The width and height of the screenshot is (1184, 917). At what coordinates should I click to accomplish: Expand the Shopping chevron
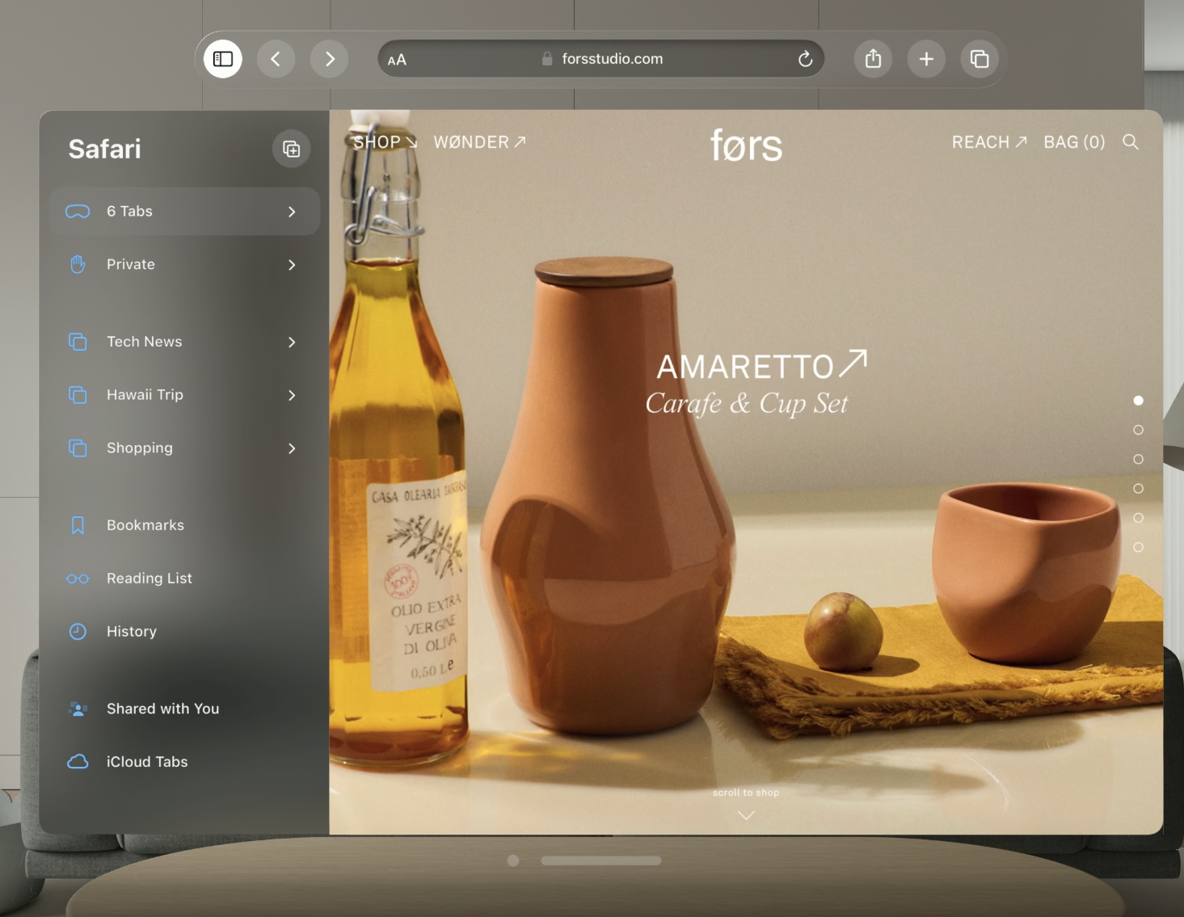point(292,448)
